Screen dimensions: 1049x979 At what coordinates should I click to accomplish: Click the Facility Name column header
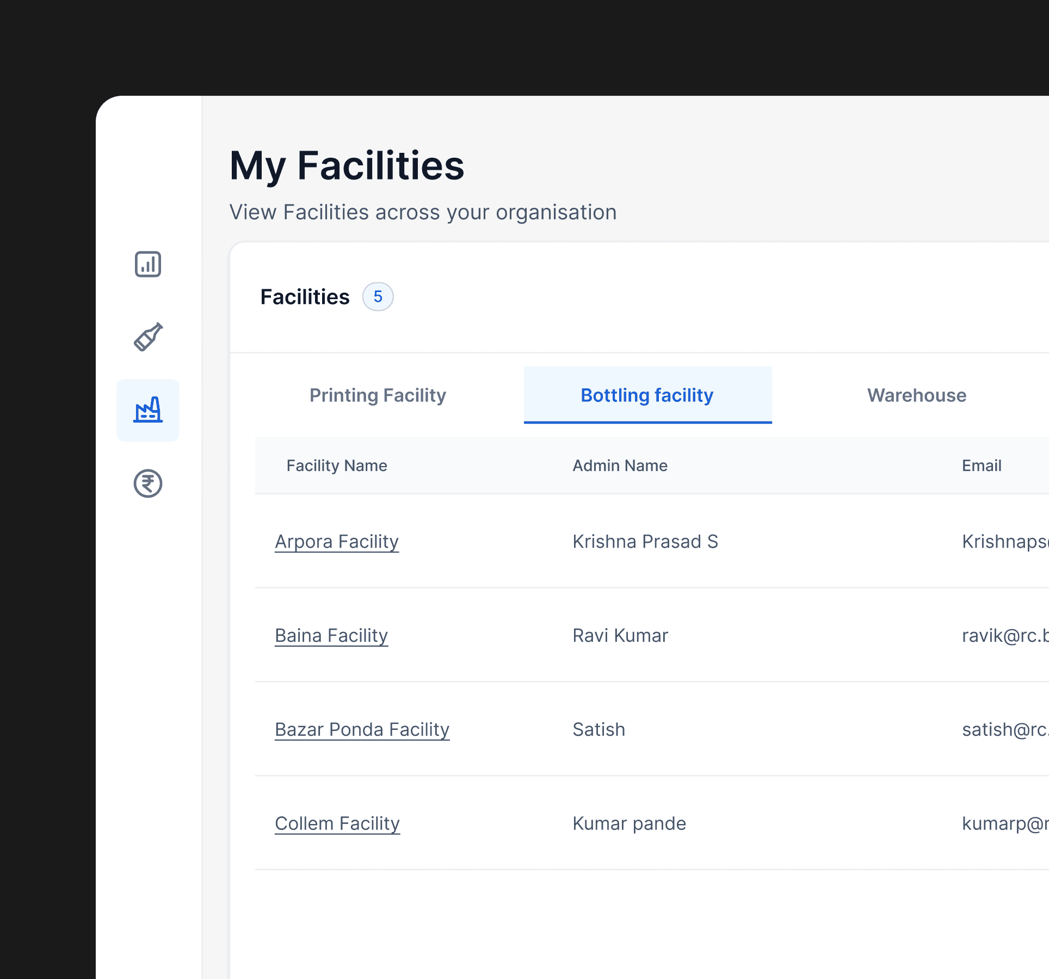point(337,466)
